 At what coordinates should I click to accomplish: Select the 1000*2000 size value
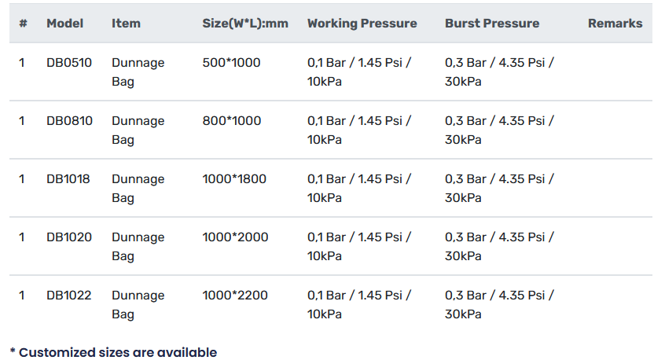point(235,237)
